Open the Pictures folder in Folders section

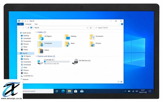click(95, 44)
